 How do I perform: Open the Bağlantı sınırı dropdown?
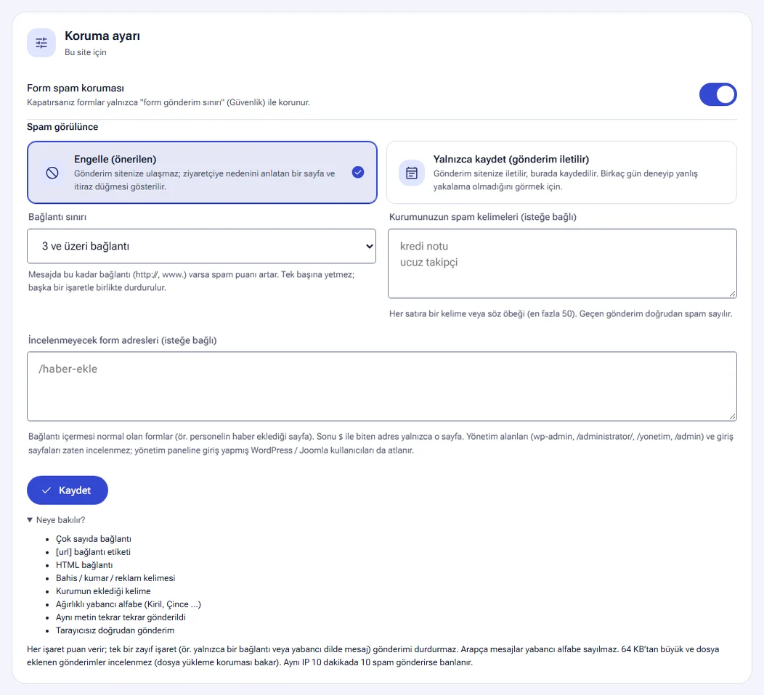pyautogui.click(x=201, y=246)
